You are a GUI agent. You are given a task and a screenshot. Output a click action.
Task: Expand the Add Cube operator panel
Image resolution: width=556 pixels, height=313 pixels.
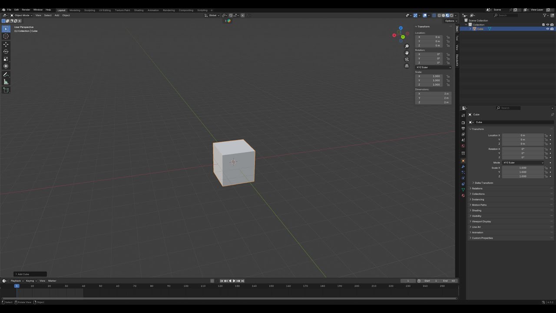click(x=30, y=274)
